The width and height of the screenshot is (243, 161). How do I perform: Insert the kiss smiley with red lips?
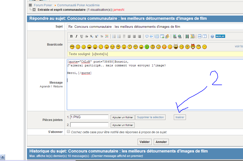tap(170, 47)
